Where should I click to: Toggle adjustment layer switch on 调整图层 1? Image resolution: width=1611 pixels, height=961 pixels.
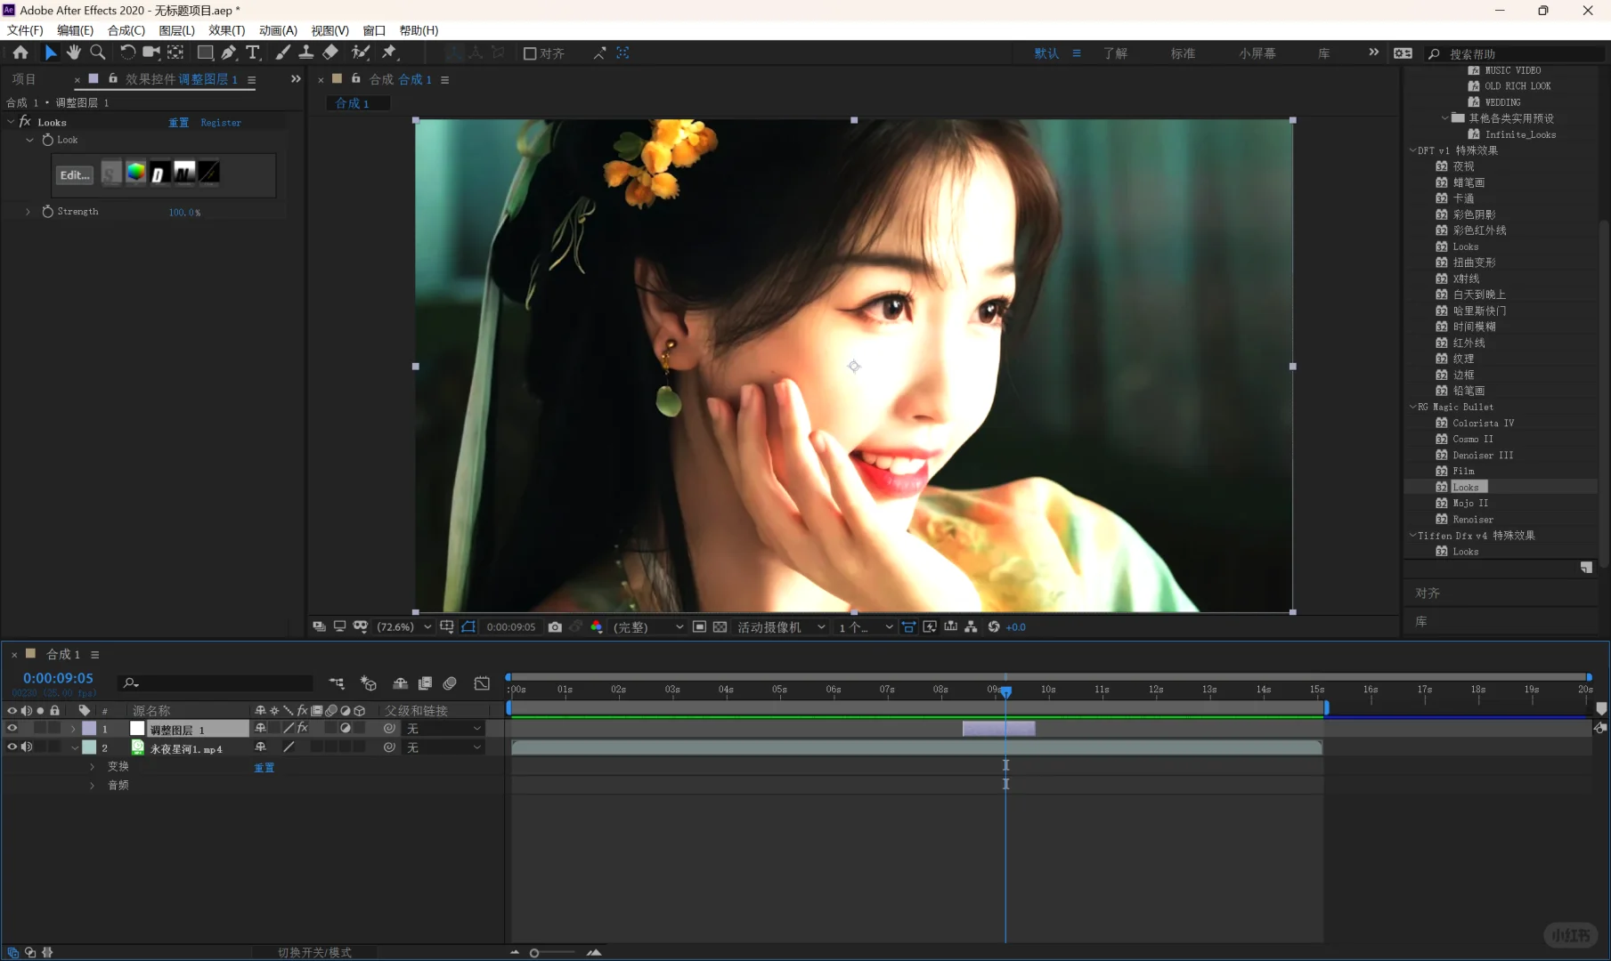click(x=346, y=729)
